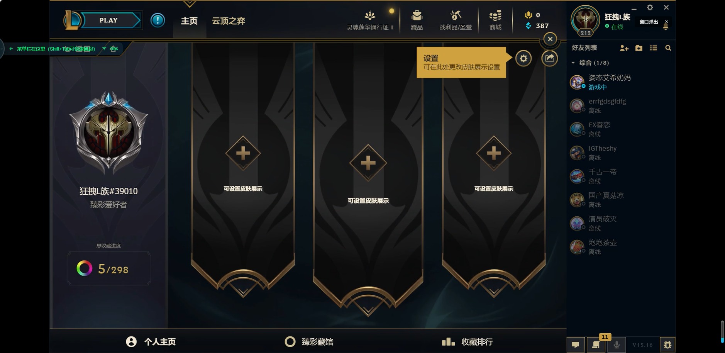The image size is (725, 353).
Task: Toggle friend list view options icon
Action: point(653,48)
